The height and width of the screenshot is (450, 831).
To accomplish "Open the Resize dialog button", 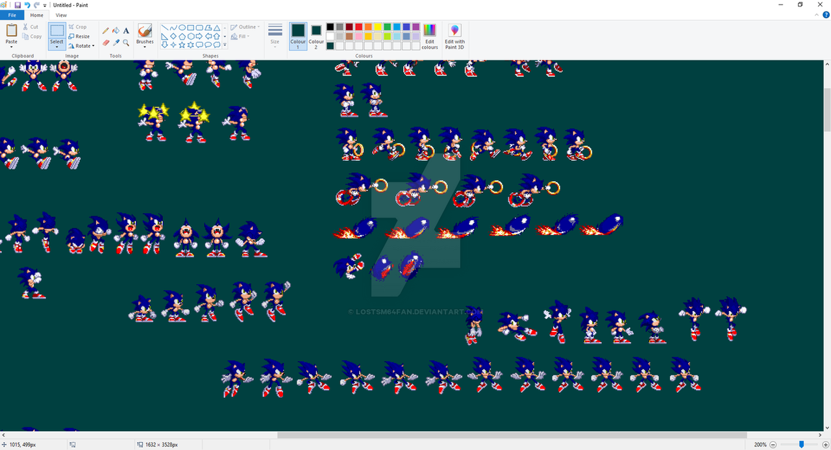I will [x=79, y=36].
